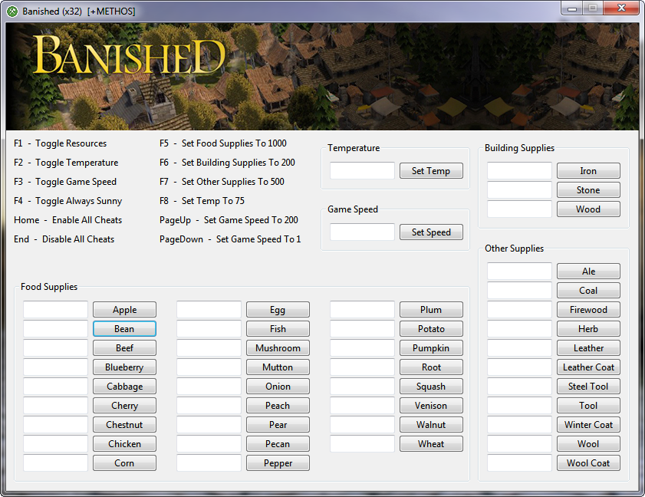Viewport: 645px width, 497px height.
Task: Focus the Game Speed value input field
Action: click(363, 232)
